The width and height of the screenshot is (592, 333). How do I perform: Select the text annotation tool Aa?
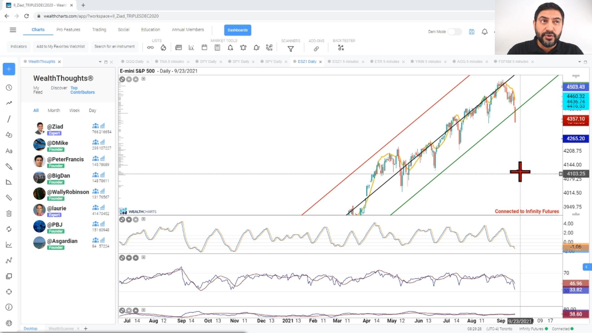[9, 151]
